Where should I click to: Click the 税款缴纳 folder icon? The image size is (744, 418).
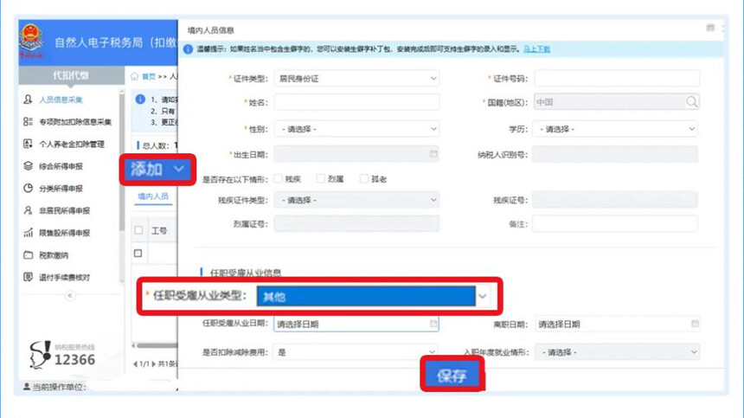point(28,254)
